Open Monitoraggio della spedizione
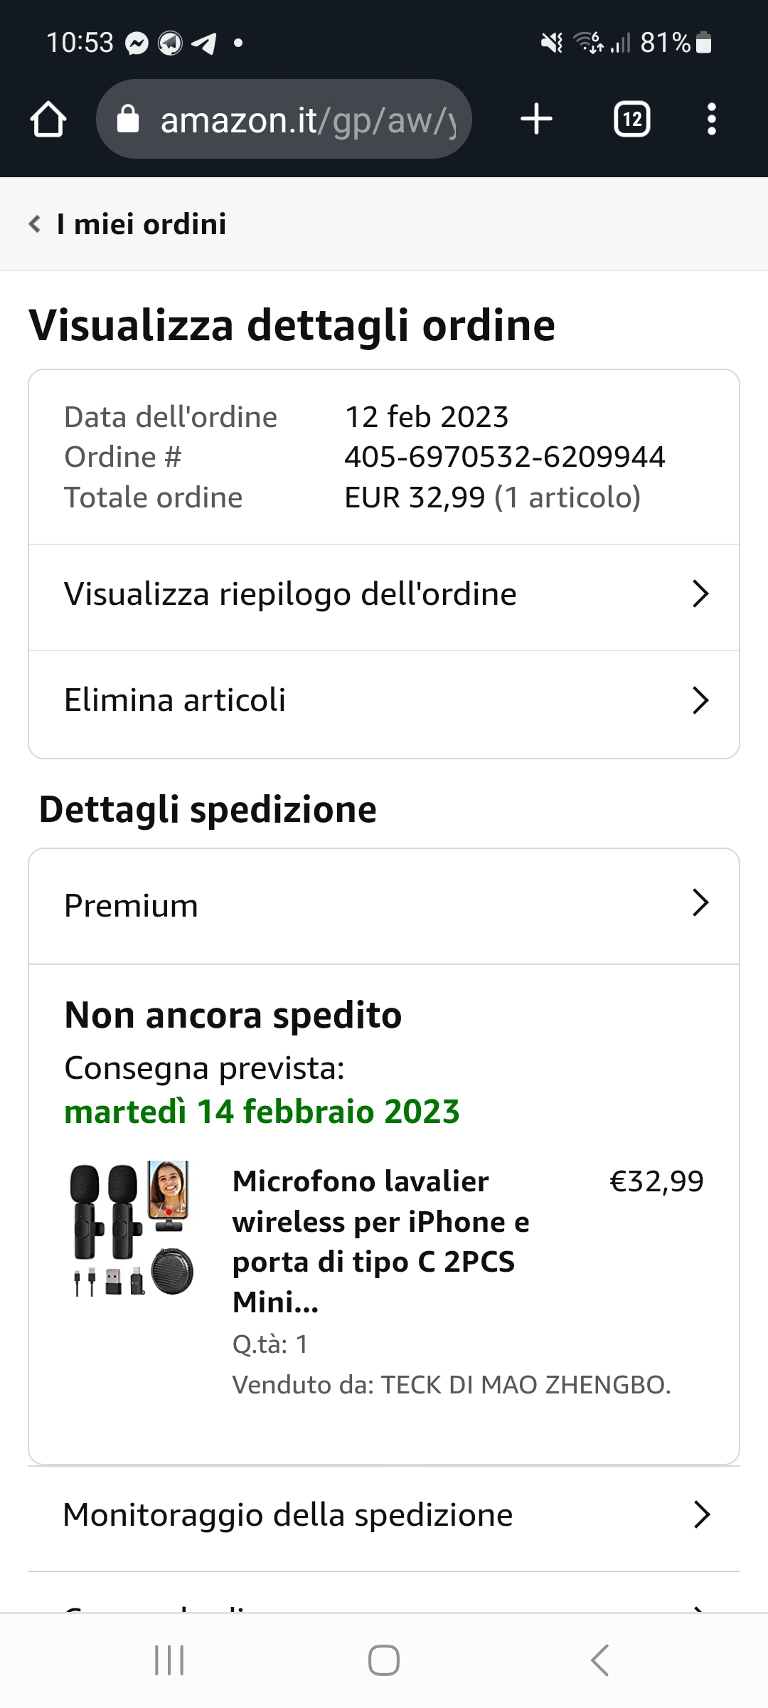This screenshot has width=768, height=1708. [384, 1515]
